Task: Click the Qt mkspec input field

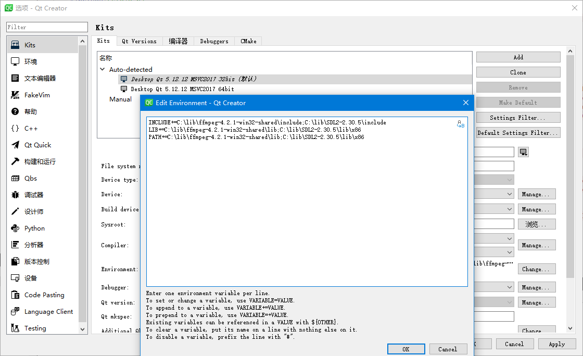Action: click(x=494, y=316)
